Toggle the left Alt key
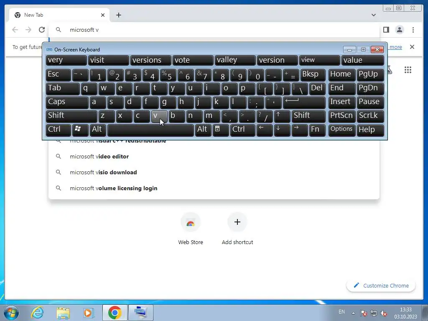This screenshot has height=321, width=428. pyautogui.click(x=98, y=130)
